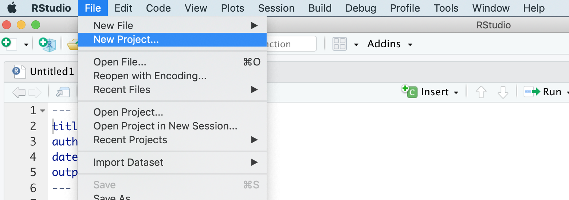569x200 pixels.
Task: Switch to the Untitled1 document tab
Action: pos(52,71)
